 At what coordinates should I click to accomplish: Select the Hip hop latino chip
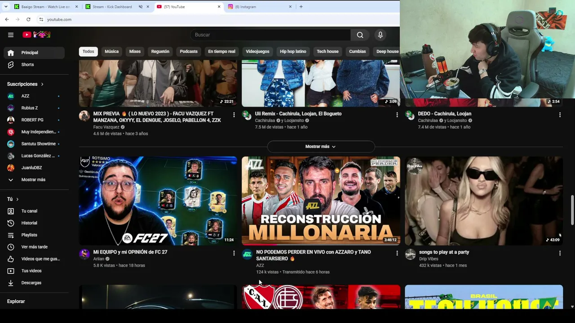pyautogui.click(x=293, y=52)
